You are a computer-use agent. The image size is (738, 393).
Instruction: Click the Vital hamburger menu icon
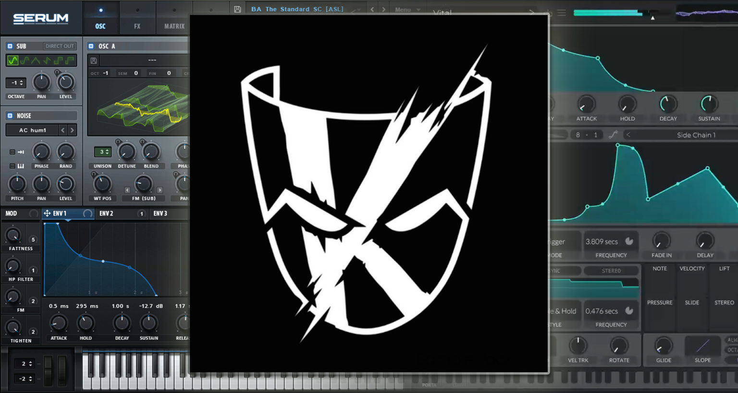[x=562, y=13]
